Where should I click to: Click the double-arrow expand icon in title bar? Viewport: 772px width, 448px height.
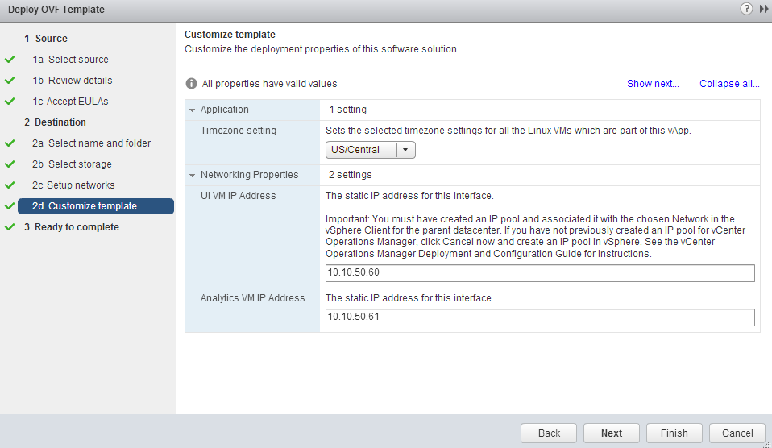764,9
